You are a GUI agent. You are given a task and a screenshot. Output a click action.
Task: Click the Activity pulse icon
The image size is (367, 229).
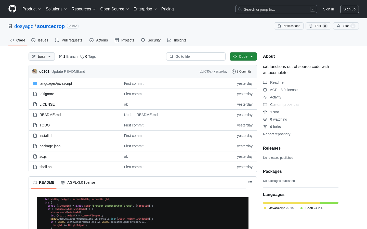pos(265,97)
